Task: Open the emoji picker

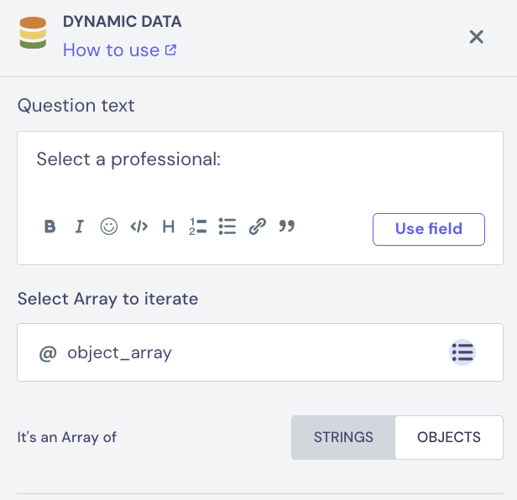Action: 109,227
